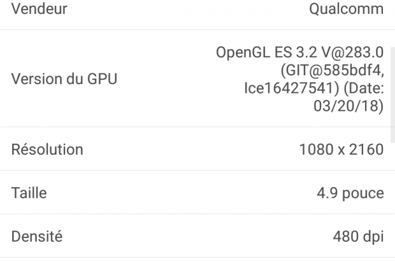This screenshot has height=261, width=395.
Task: Click the Vendeur label
Action: (x=39, y=10)
